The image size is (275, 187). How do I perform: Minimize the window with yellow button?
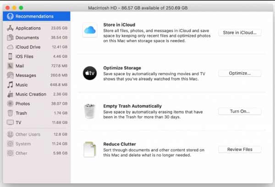coord(14,8)
